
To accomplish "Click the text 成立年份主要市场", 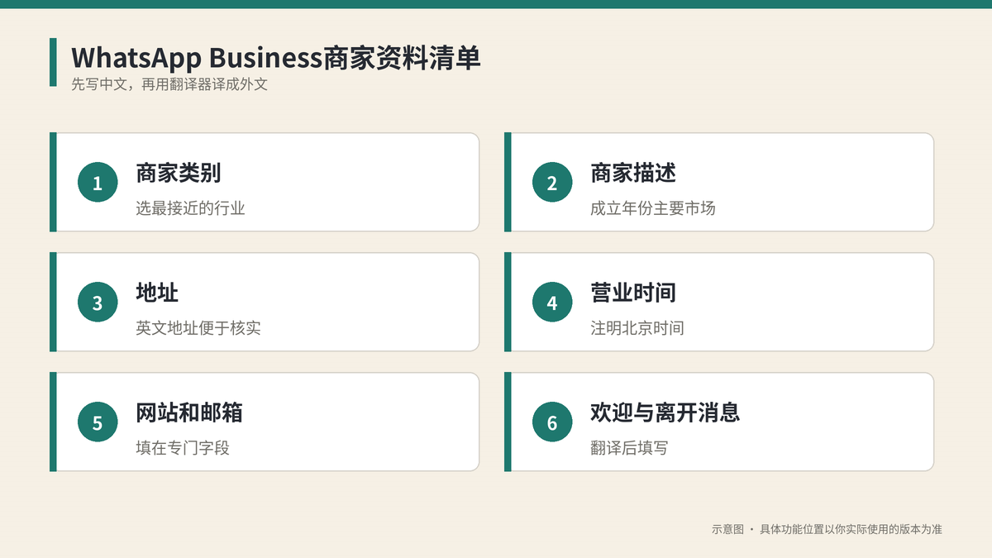I will coord(653,208).
